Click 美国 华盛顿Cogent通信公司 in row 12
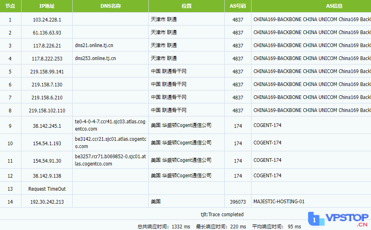The height and width of the screenshot is (230, 371). click(x=181, y=176)
